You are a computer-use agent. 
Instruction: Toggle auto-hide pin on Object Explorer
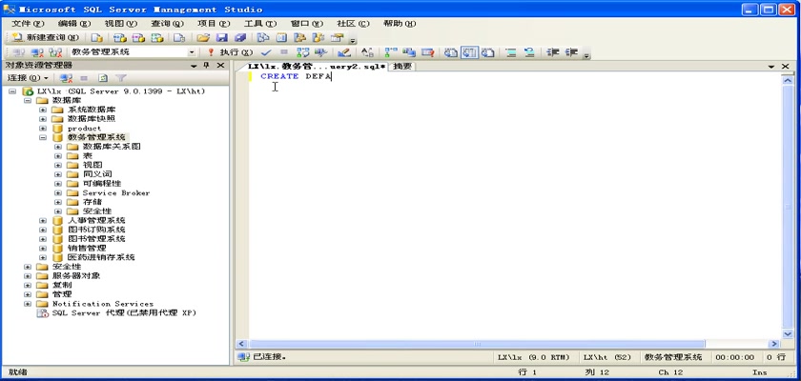[207, 66]
